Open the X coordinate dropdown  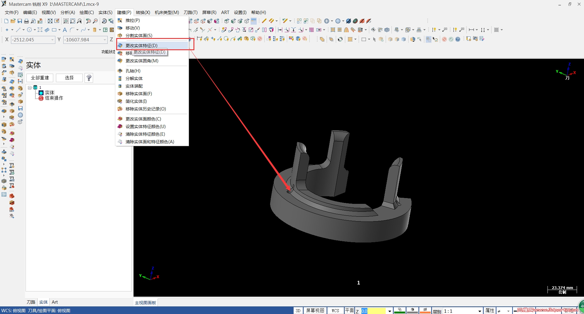click(x=52, y=40)
